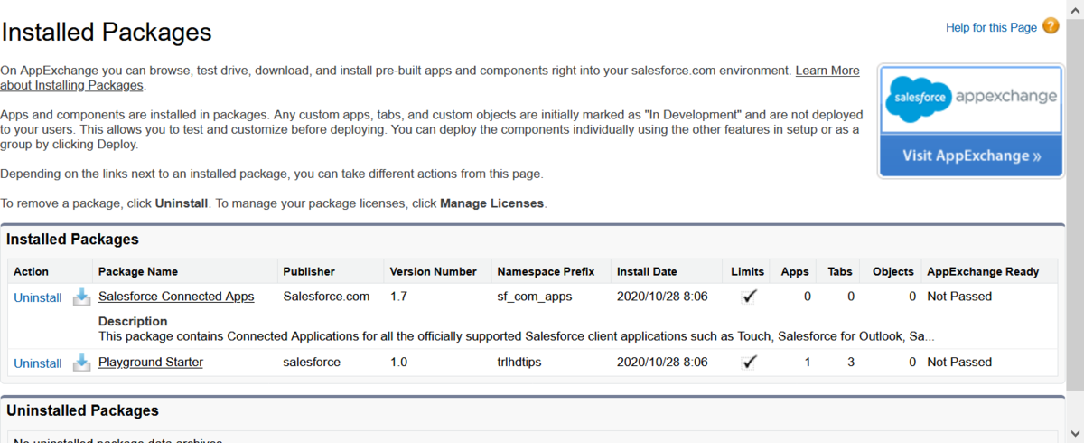Click the Limits column header
Viewport: 1084px width, 443px height.
[x=748, y=271]
